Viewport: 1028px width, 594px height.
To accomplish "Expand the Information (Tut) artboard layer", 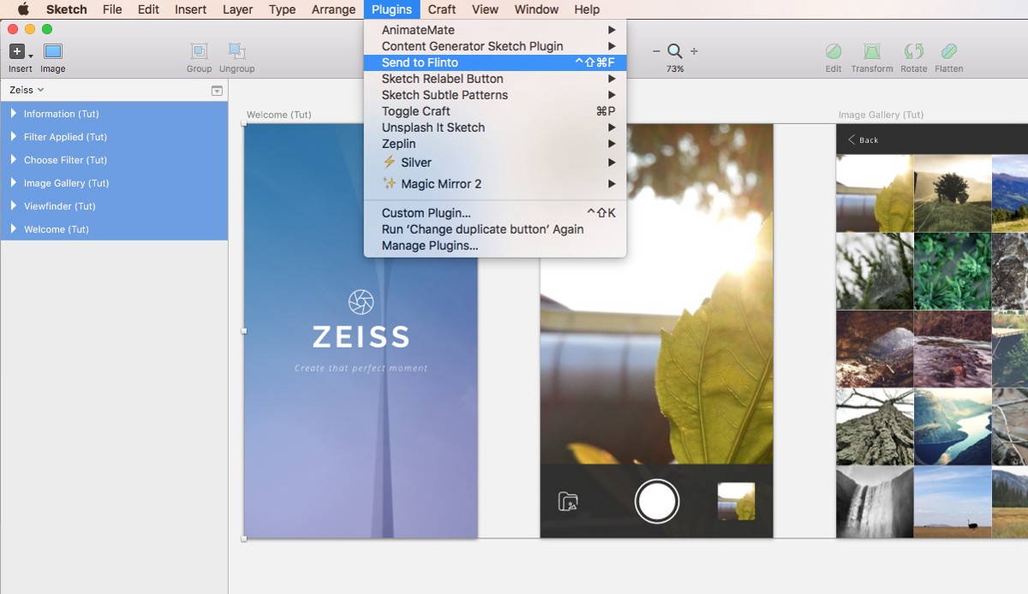I will pos(14,114).
